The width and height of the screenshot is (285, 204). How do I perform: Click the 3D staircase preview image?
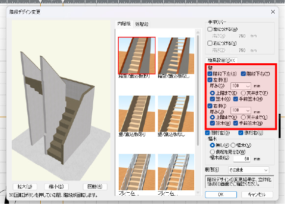(61, 100)
